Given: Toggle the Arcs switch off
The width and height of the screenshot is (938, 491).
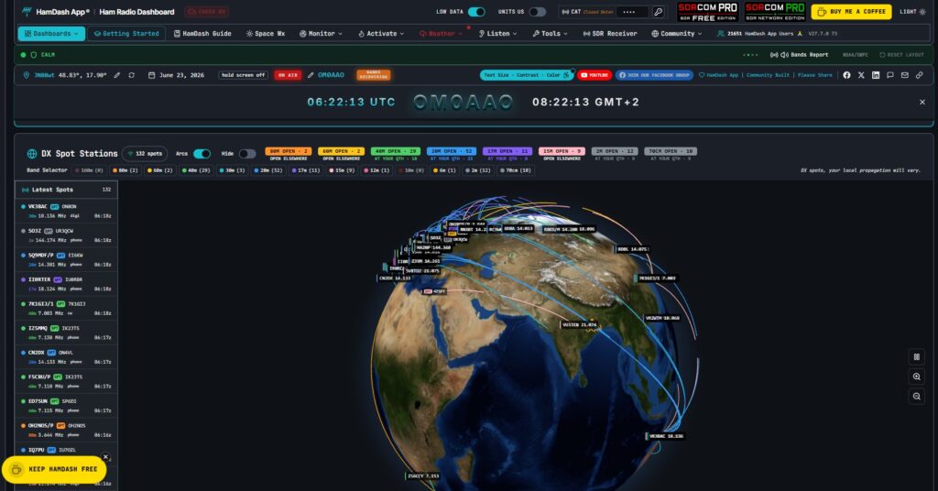Looking at the screenshot, I should pyautogui.click(x=202, y=154).
